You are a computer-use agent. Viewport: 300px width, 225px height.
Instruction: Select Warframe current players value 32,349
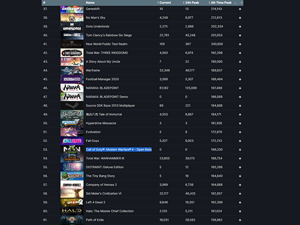pyautogui.click(x=164, y=70)
